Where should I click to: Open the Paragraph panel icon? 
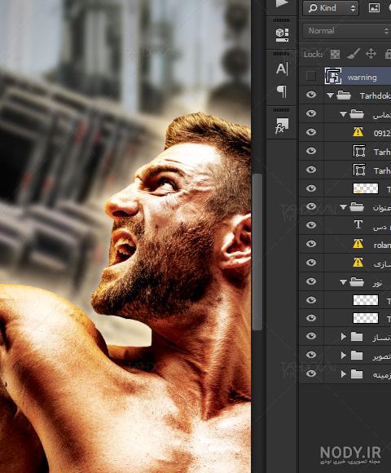pos(282,91)
